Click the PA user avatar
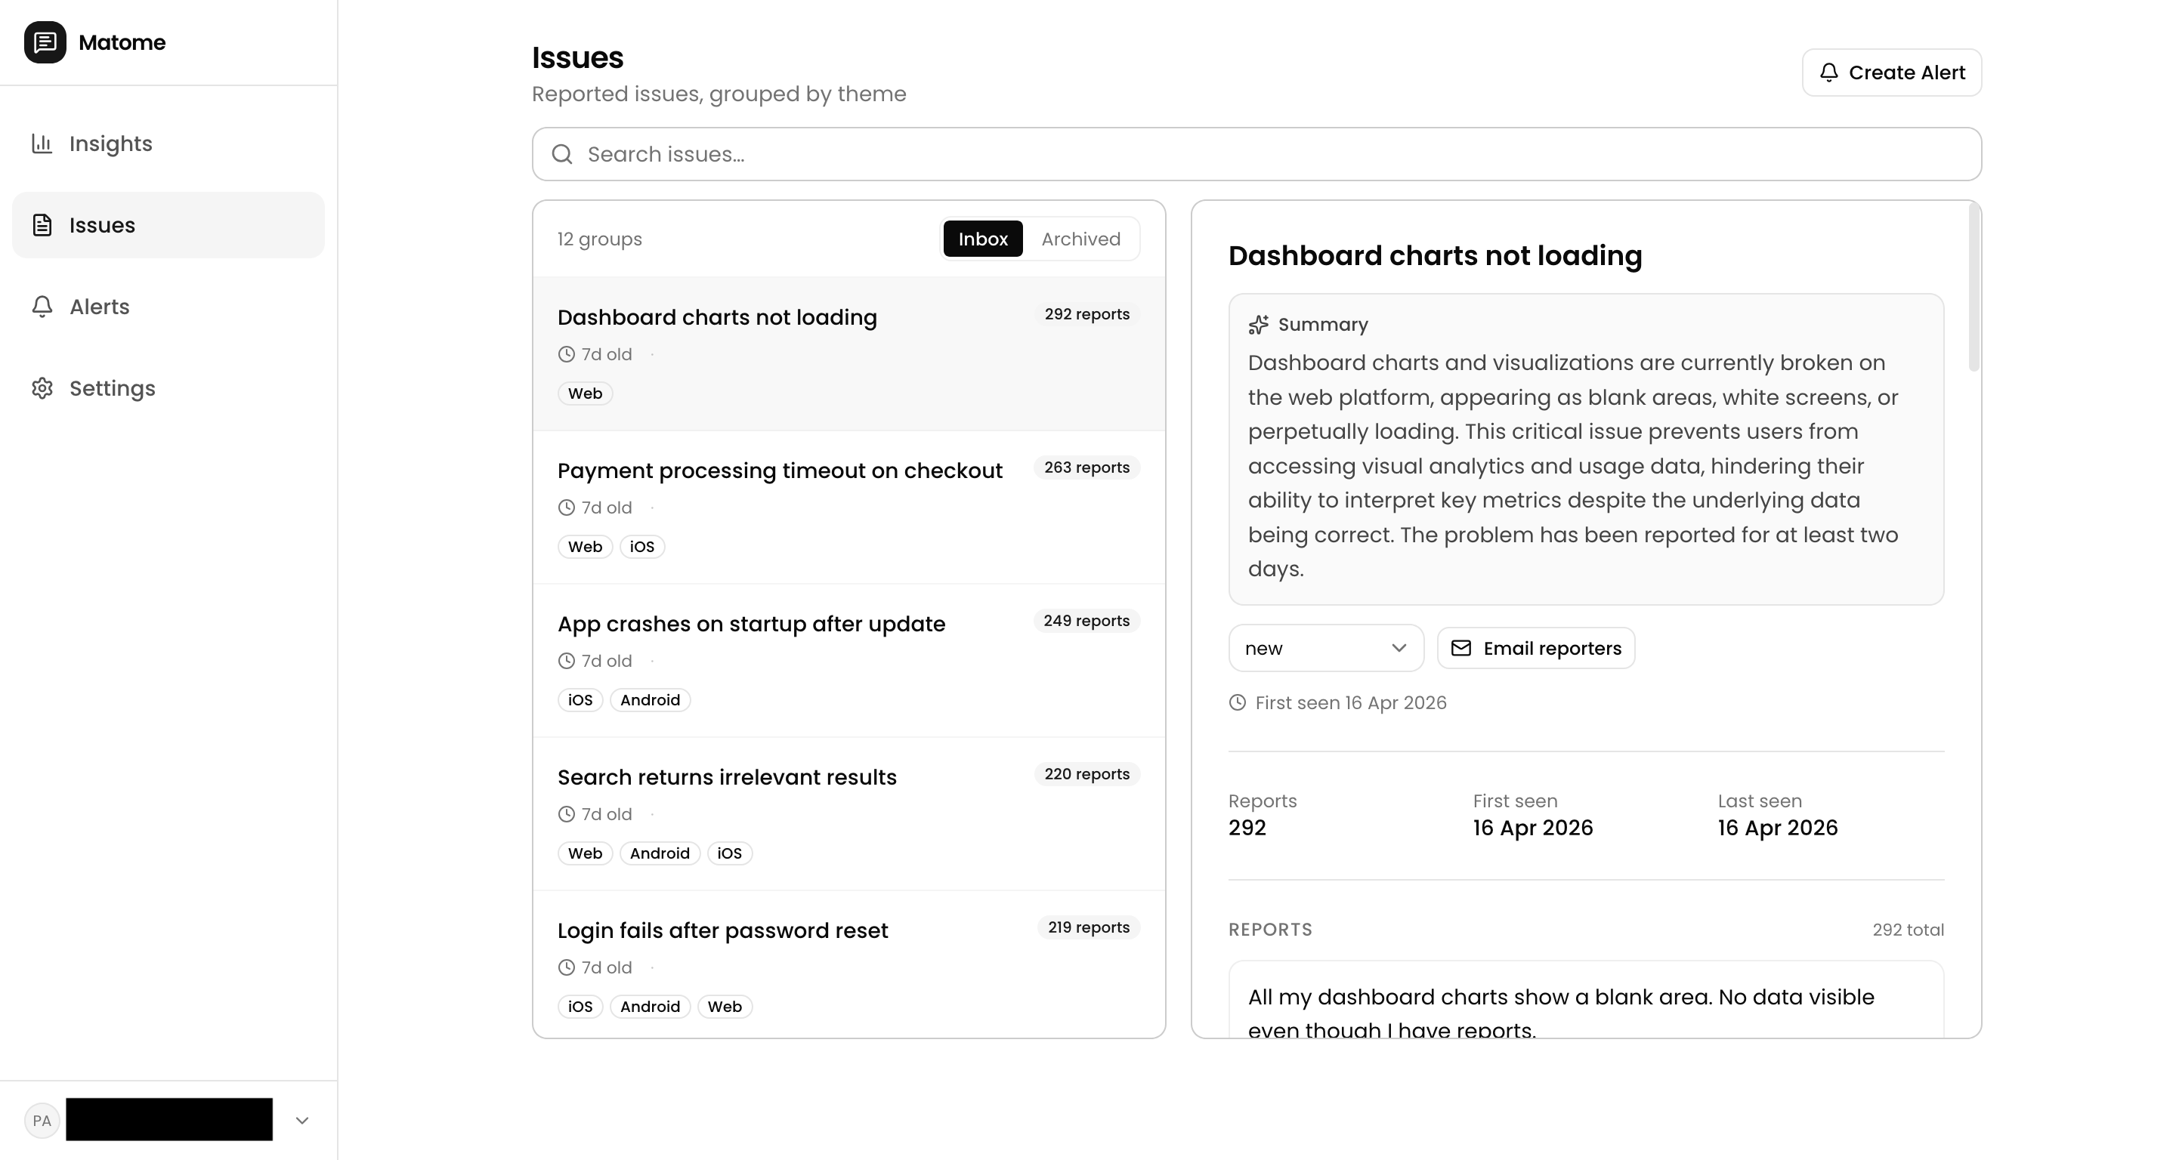The image size is (2176, 1160). 42,1121
